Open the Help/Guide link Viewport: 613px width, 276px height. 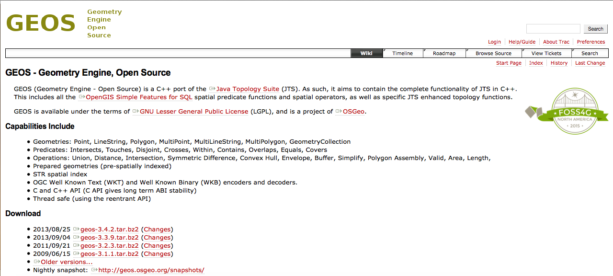pyautogui.click(x=522, y=42)
